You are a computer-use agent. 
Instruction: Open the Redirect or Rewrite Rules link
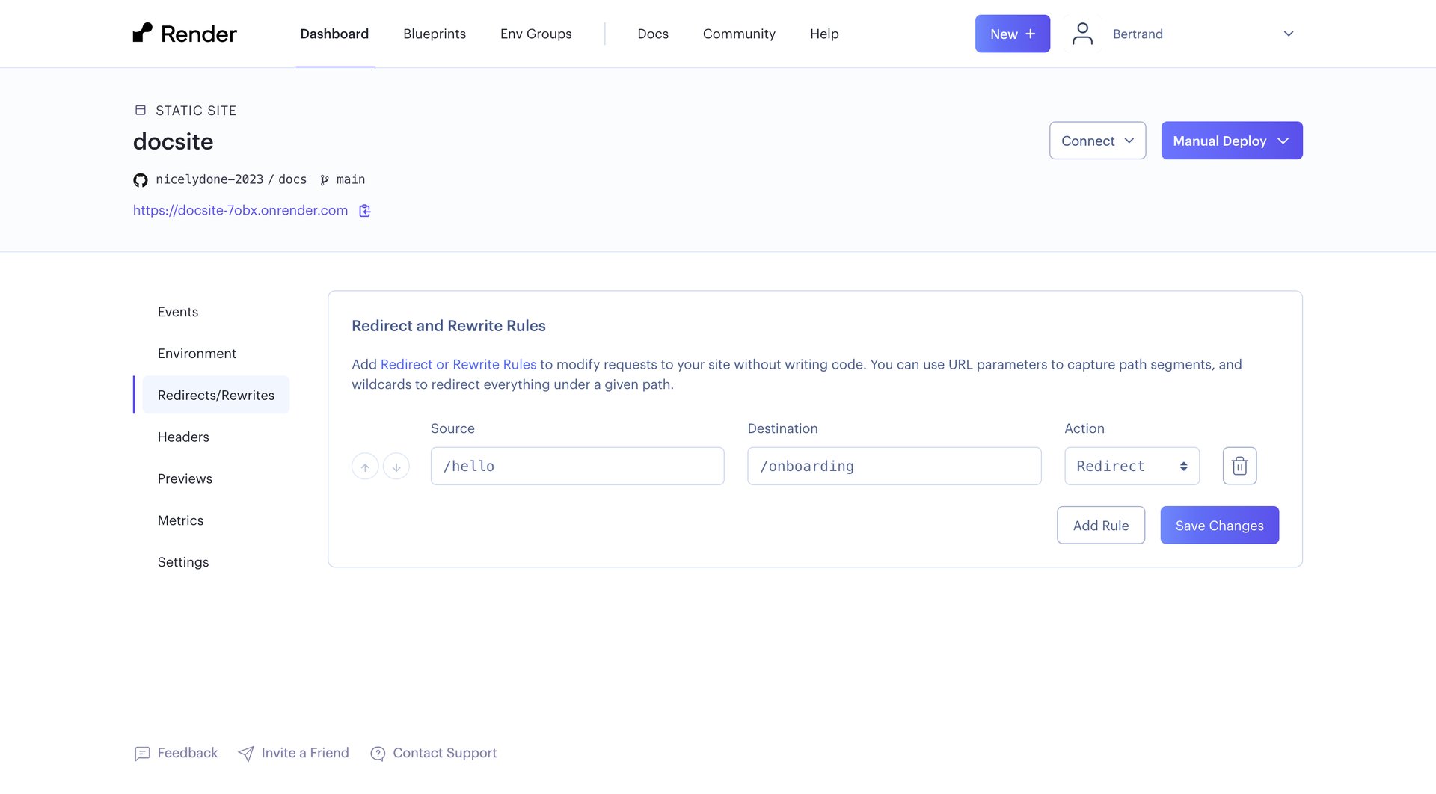click(458, 365)
